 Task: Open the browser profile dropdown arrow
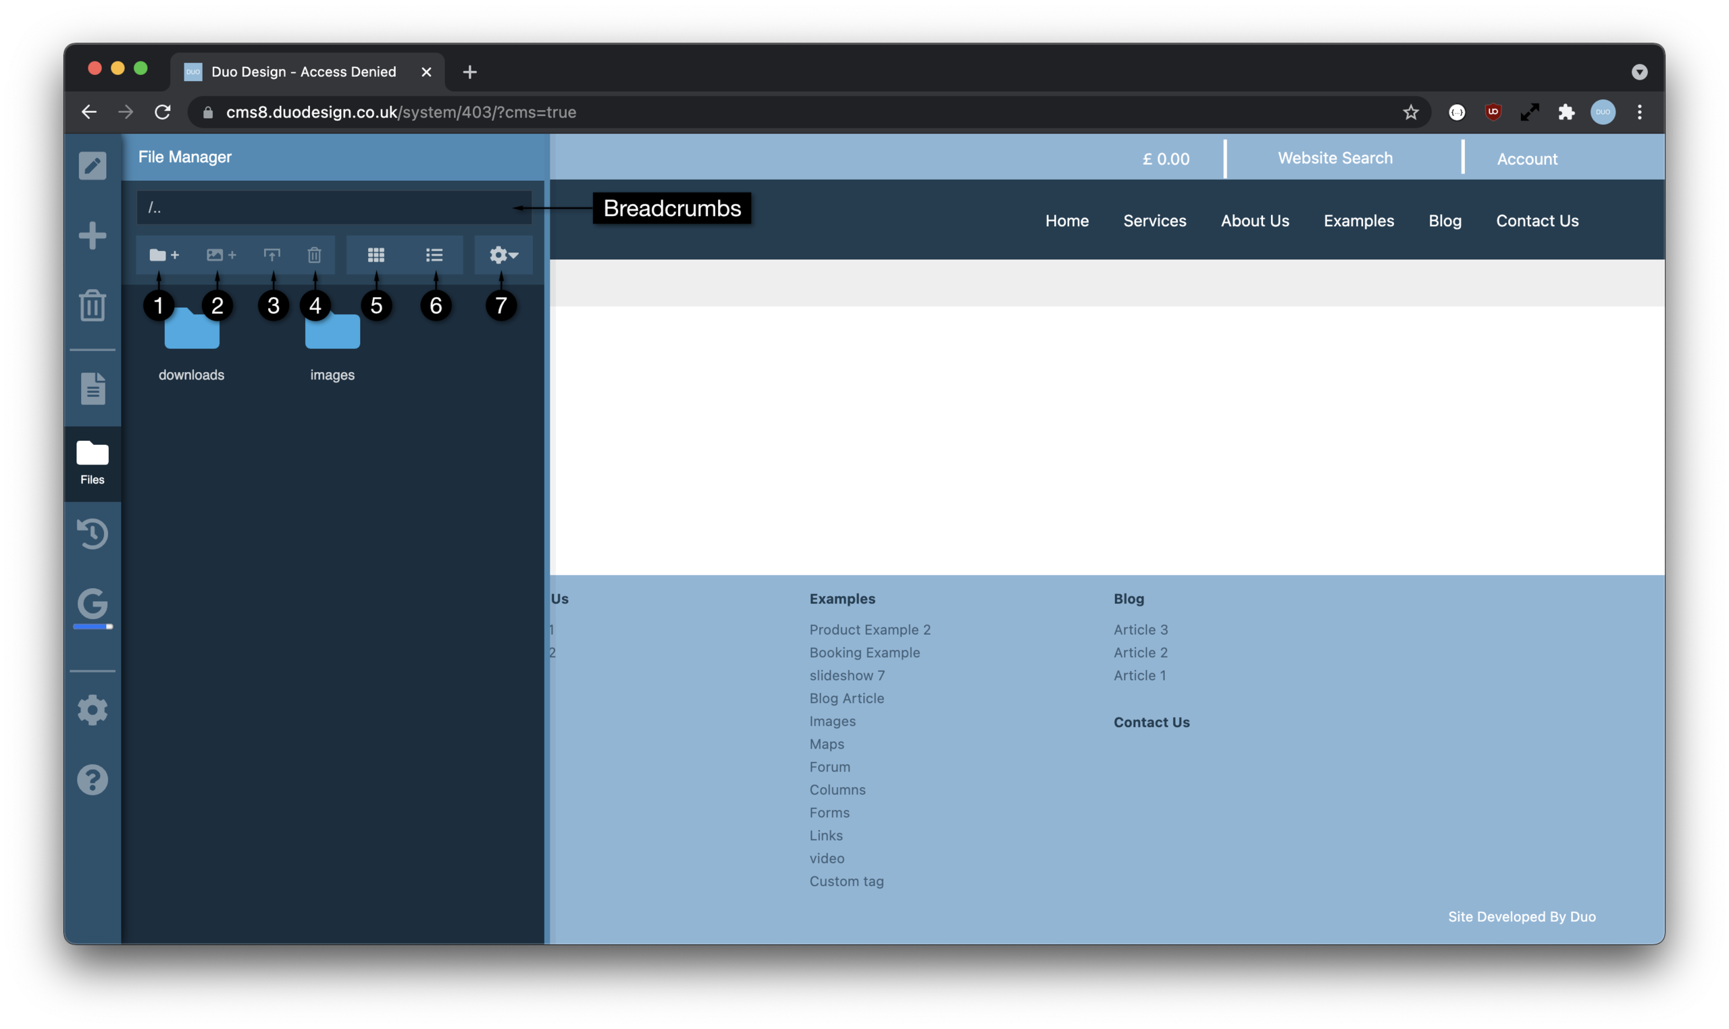(x=1640, y=72)
